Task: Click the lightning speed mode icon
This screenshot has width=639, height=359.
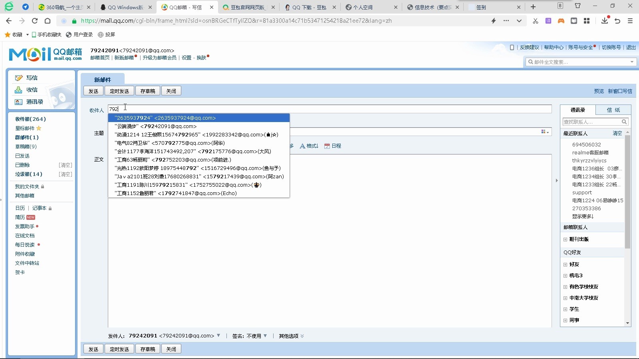Action: click(494, 21)
